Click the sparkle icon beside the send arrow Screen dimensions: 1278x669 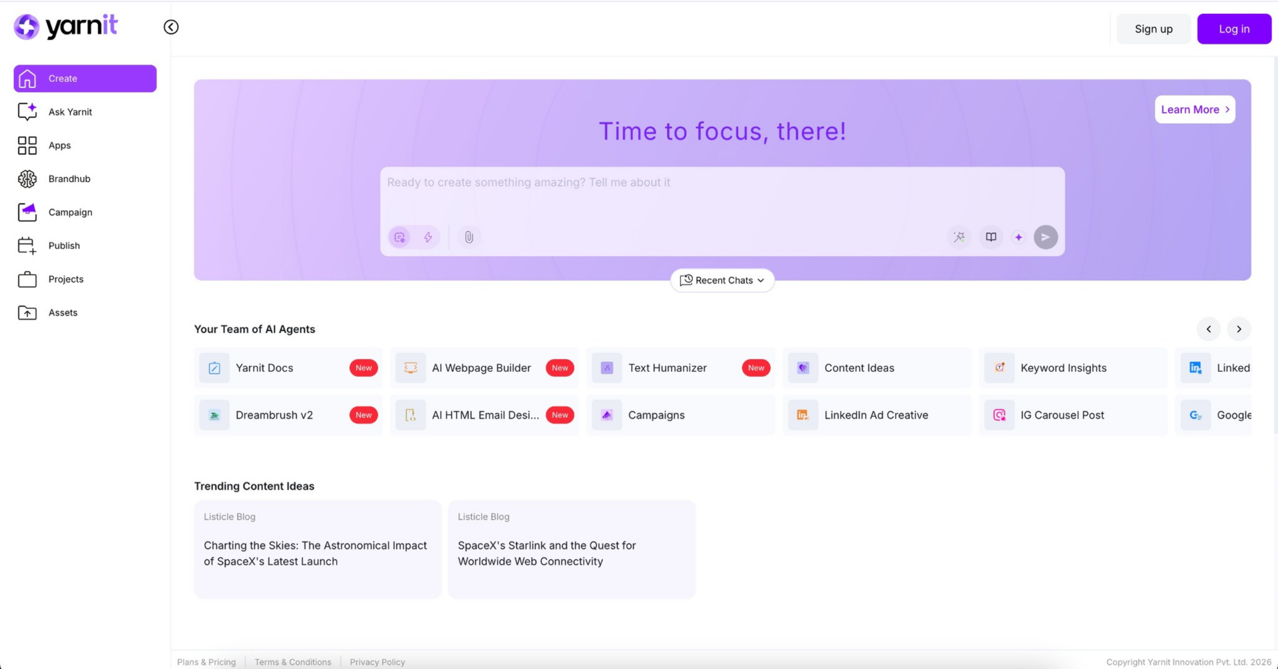pos(1018,237)
